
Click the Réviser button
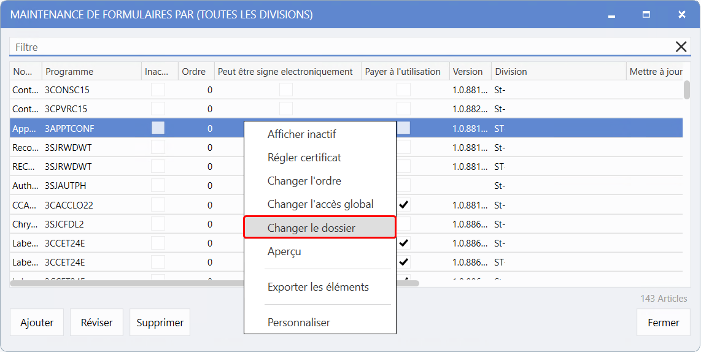96,323
